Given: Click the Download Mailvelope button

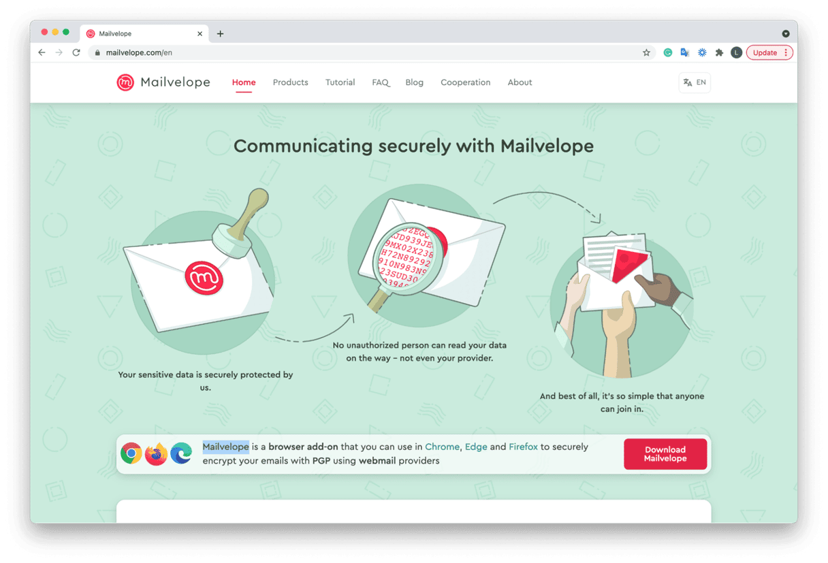Looking at the screenshot, I should click(665, 453).
